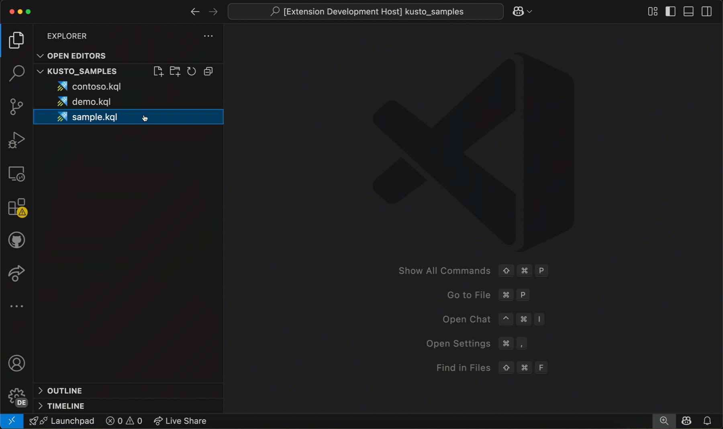Expand the TIMELINE section
723x429 pixels.
[128, 406]
